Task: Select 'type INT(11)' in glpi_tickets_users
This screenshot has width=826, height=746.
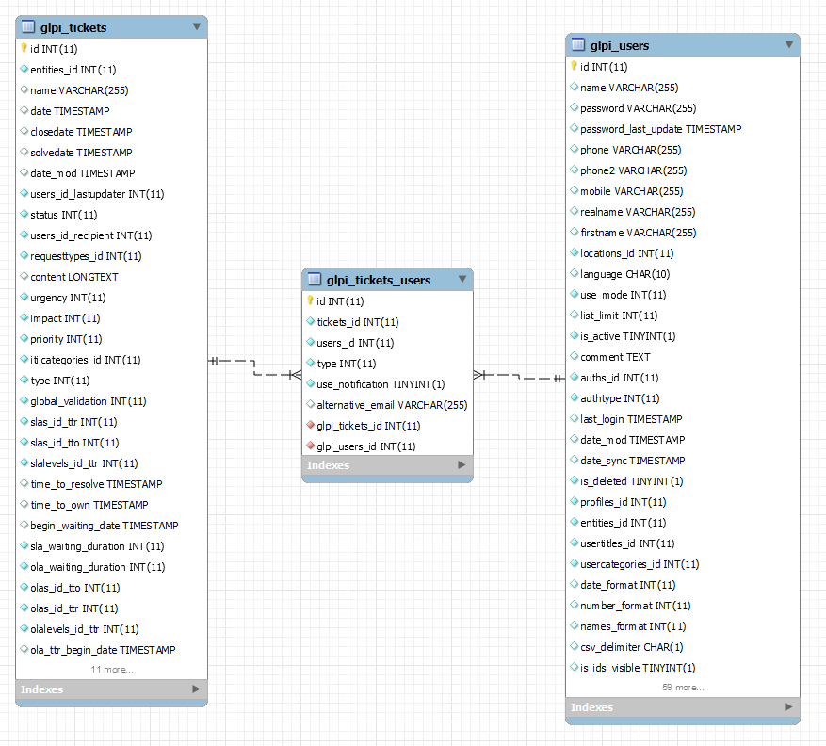Action: coord(346,364)
